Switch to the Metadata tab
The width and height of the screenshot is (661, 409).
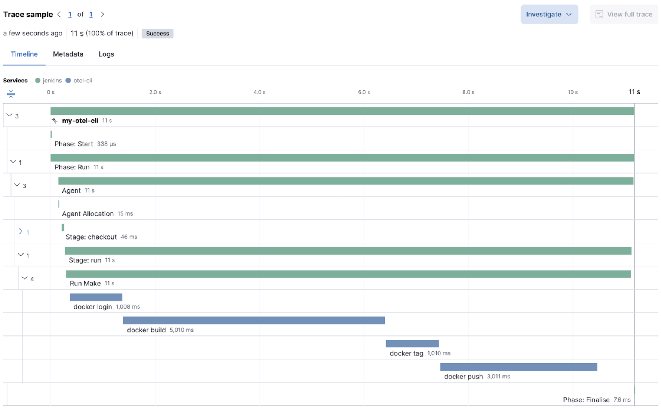[68, 54]
